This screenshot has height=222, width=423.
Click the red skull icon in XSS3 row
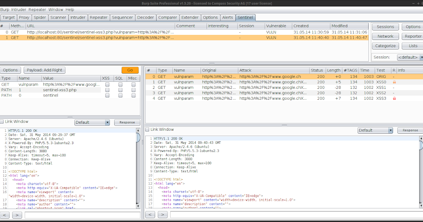pyautogui.click(x=394, y=99)
